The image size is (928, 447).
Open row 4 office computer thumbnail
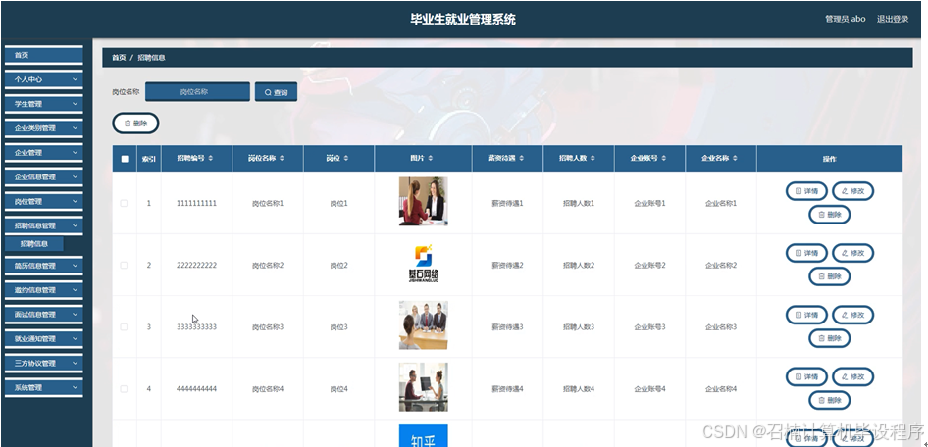423,387
